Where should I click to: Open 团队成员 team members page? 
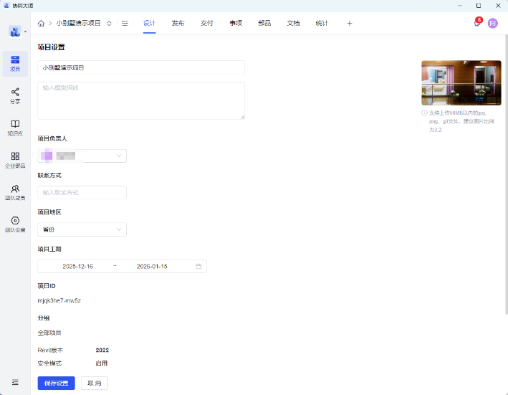coord(15,192)
